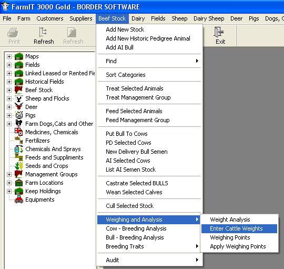This screenshot has width=284, height=269.
Task: Expand the Management Groups tree node
Action: pos(9,174)
